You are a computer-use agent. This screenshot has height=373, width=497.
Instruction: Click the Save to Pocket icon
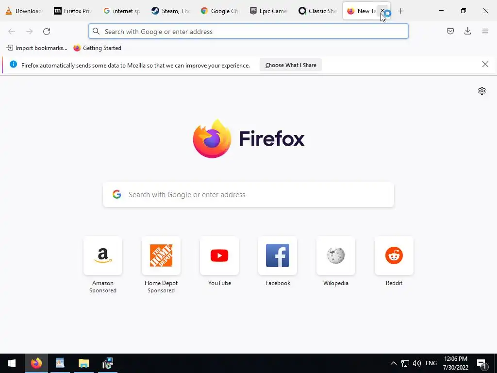coord(450,31)
